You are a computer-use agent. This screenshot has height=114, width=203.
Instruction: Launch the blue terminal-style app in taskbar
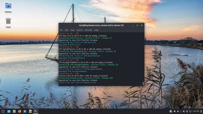[9, 111]
